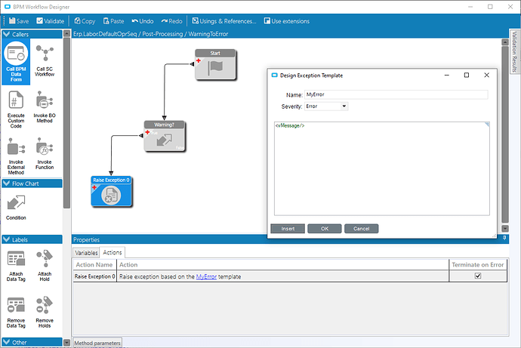Select the Remove Holds icon
Viewport: 521px width, 348px height.
click(45, 305)
